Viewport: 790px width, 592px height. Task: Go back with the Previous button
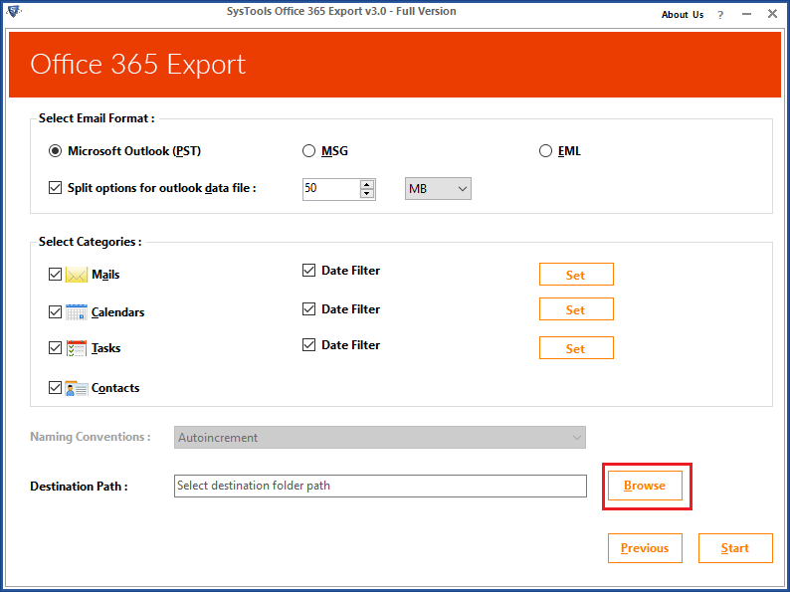coord(645,548)
